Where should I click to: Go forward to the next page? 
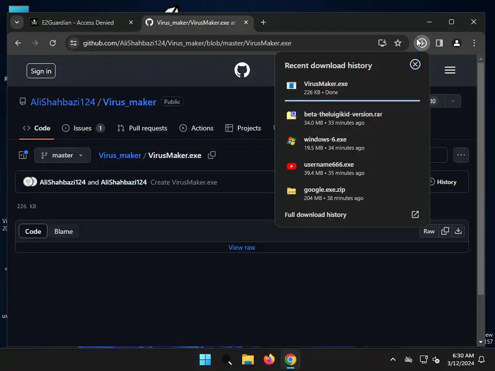click(35, 43)
